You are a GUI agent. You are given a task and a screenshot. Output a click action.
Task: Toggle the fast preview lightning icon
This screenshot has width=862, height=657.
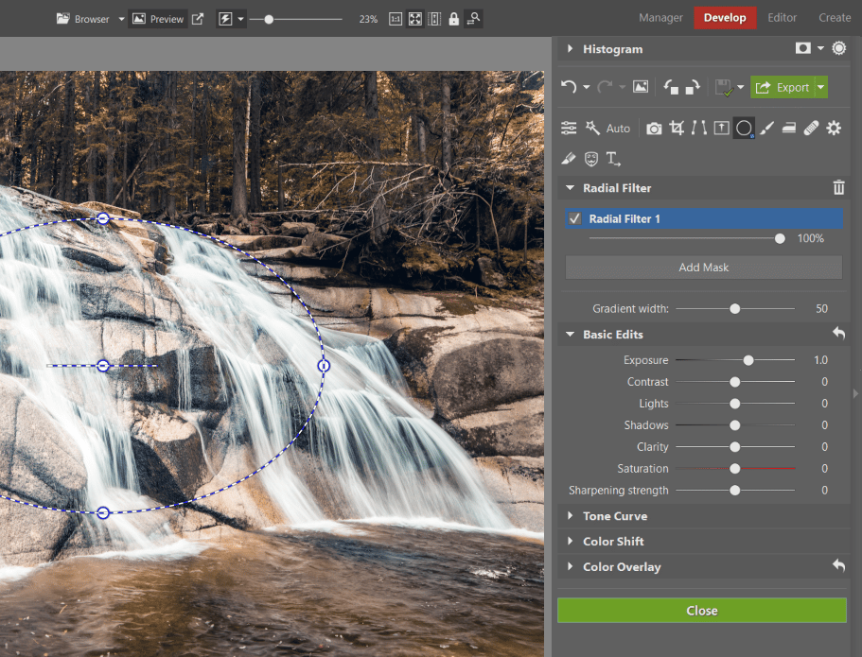pyautogui.click(x=225, y=19)
